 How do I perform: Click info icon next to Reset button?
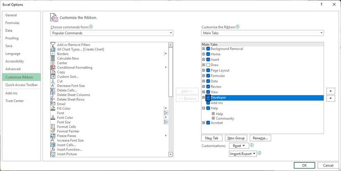252,145
